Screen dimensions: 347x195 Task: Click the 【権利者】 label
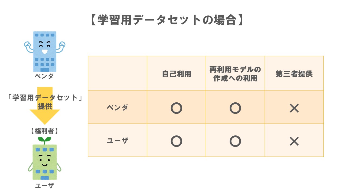click(x=45, y=131)
